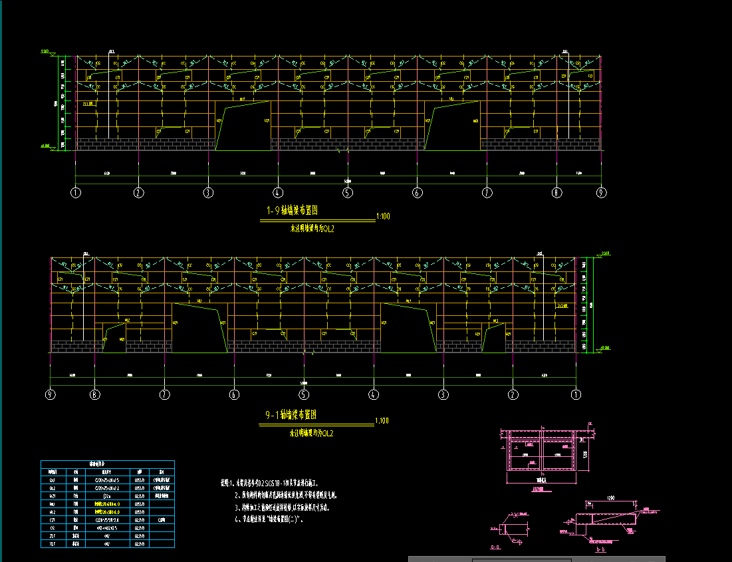Click axis bubble 3 in the 1-9轴 drawing

click(208, 192)
